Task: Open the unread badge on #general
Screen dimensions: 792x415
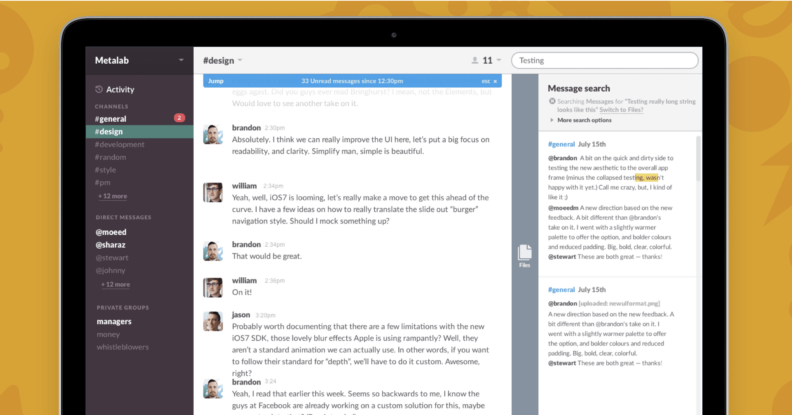Action: 179,118
